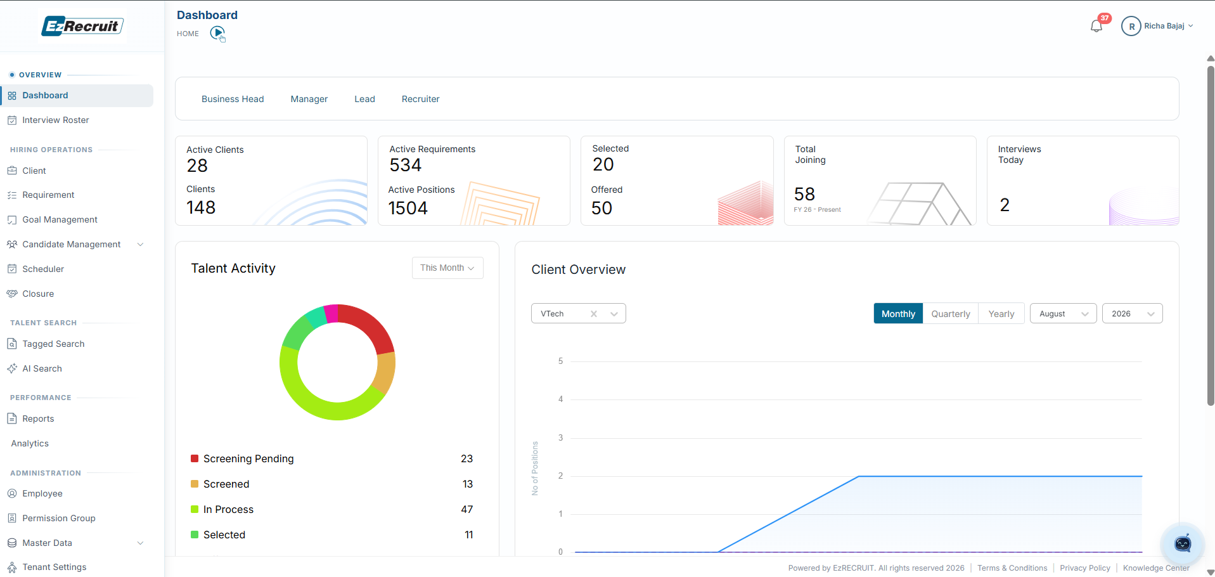This screenshot has width=1215, height=577.
Task: Click the red Screening Pending legend swatch
Action: click(195, 458)
